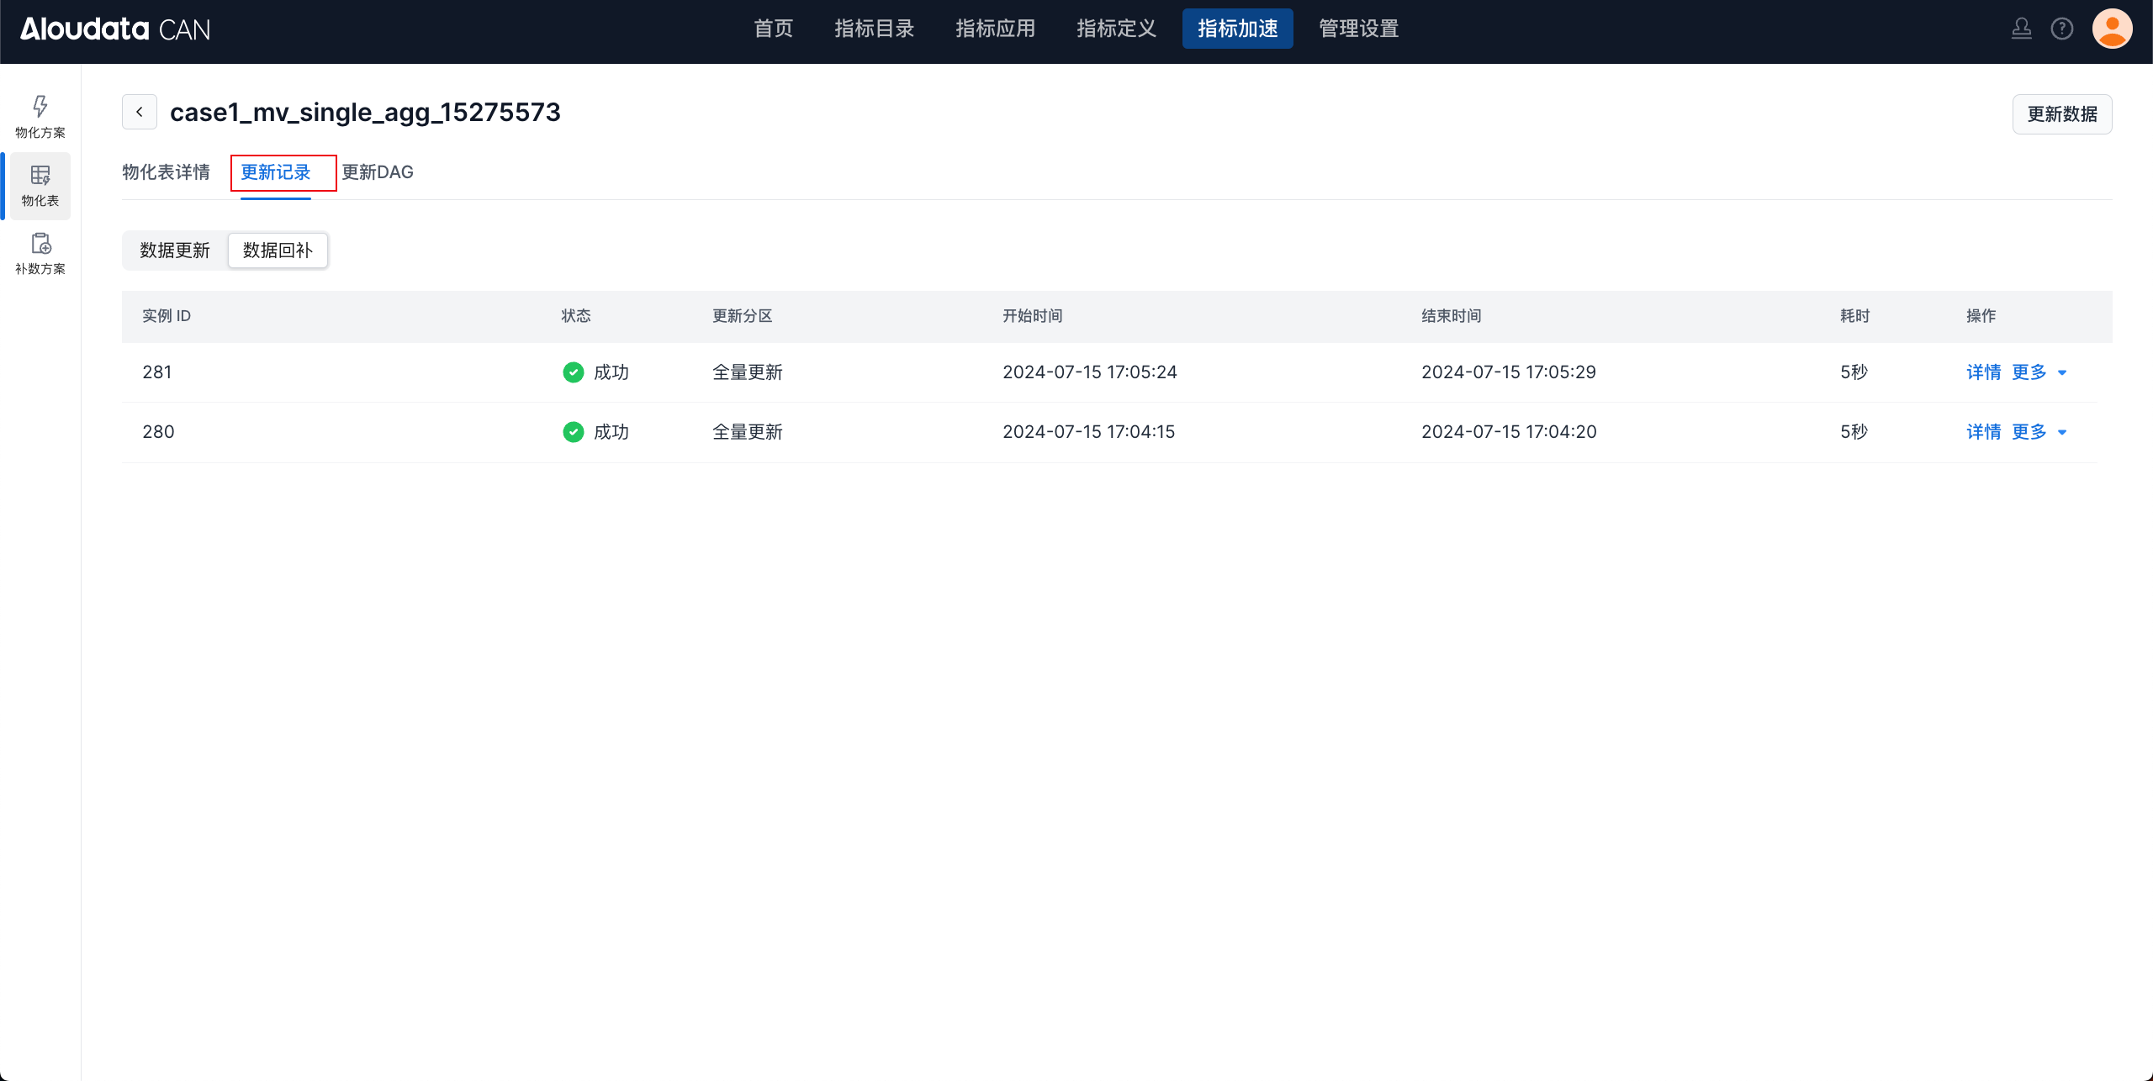Click the 开始时间 column header

(1032, 316)
